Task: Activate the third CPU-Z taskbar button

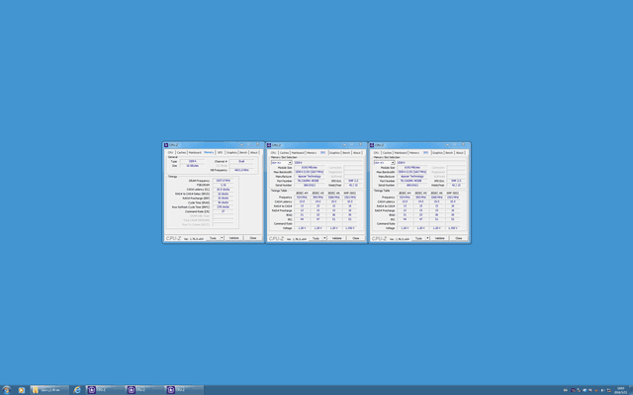Action: [x=184, y=390]
